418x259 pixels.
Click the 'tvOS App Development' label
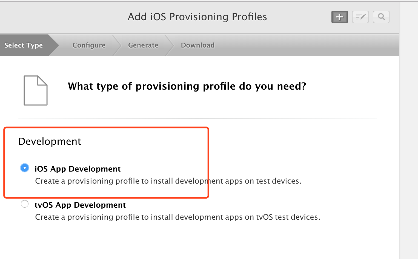point(80,205)
